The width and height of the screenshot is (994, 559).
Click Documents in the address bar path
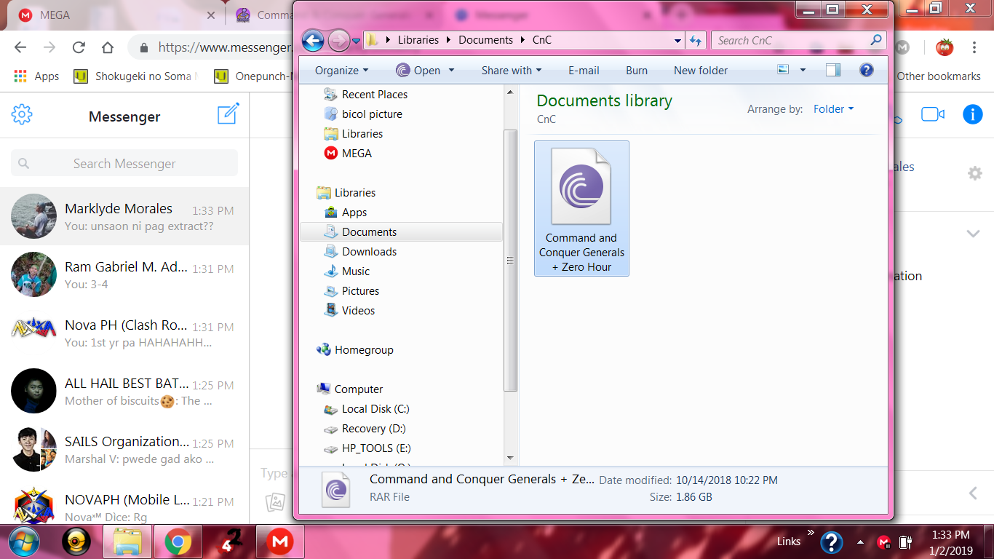click(x=485, y=40)
